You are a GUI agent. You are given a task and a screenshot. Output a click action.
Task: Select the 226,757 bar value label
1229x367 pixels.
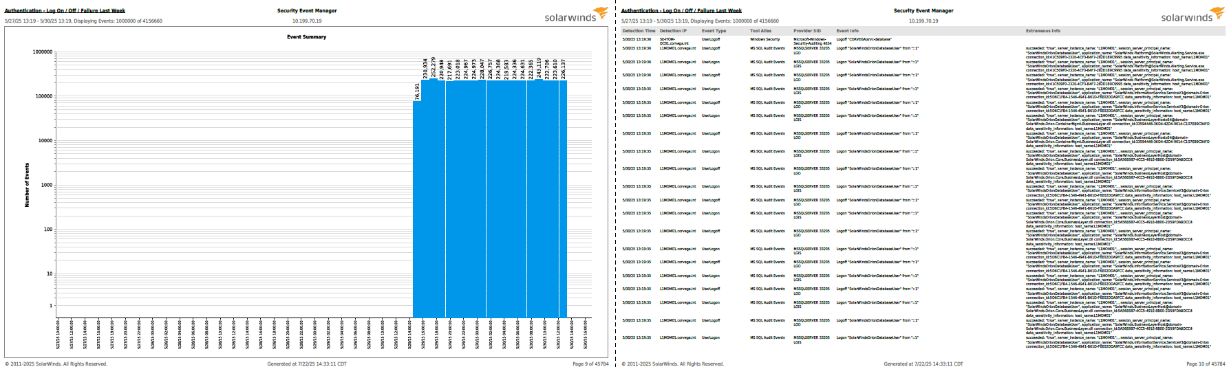pos(490,69)
